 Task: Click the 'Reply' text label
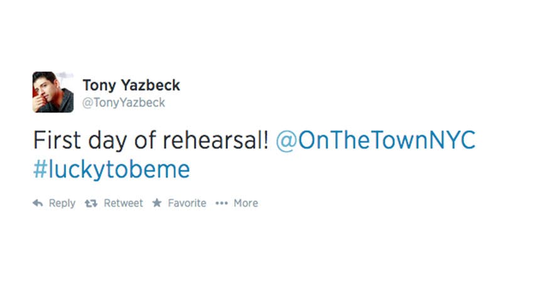pos(62,203)
